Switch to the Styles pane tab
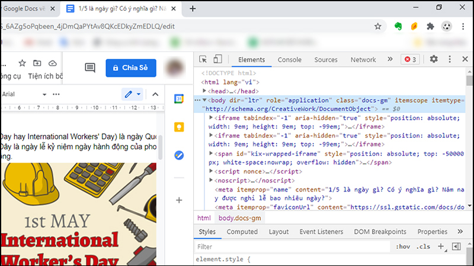 [x=207, y=232]
